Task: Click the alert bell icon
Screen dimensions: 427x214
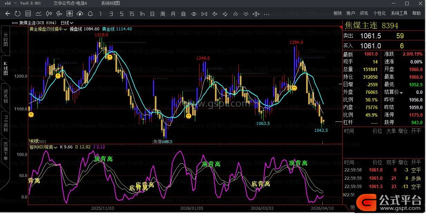Action: pos(90,14)
